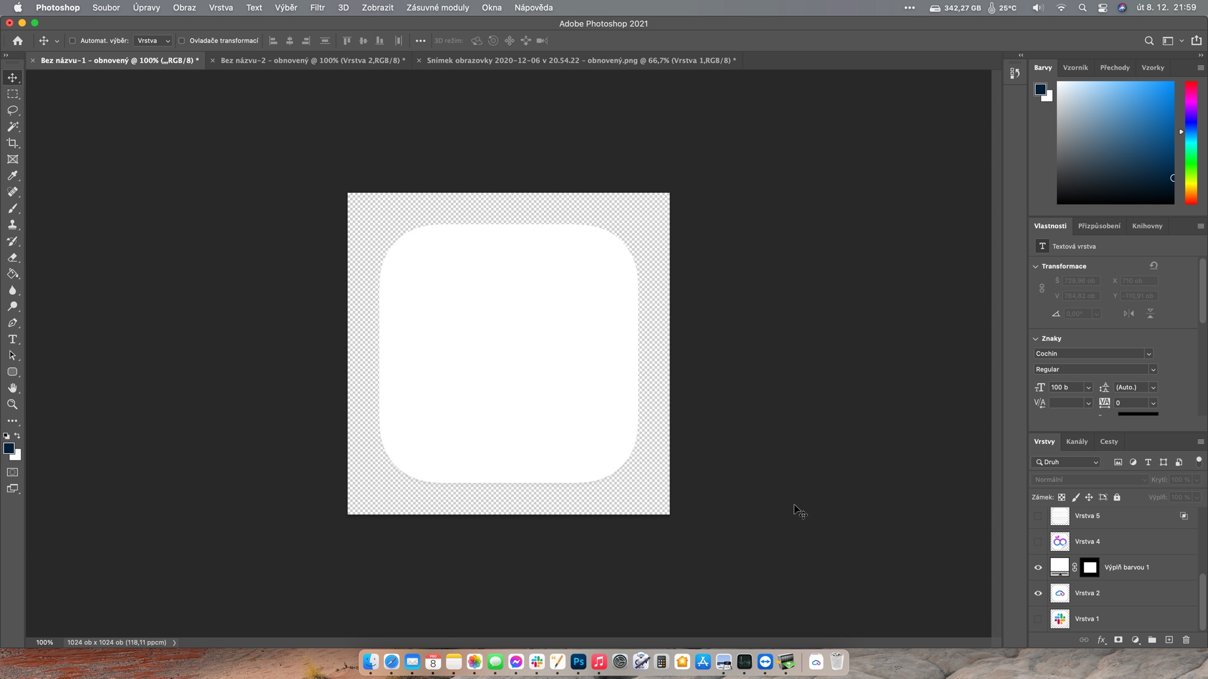Select the Eyedropper tool
The width and height of the screenshot is (1208, 679).
(12, 176)
